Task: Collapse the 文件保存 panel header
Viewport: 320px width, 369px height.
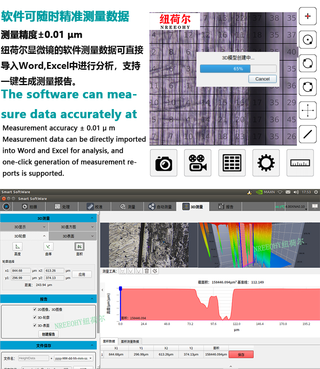Action: click(x=49, y=345)
